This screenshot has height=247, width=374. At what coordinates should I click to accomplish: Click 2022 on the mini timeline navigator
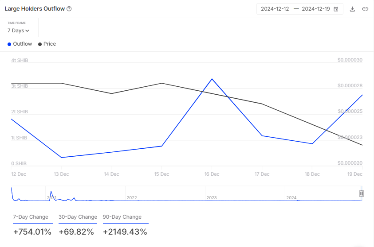coord(132,197)
